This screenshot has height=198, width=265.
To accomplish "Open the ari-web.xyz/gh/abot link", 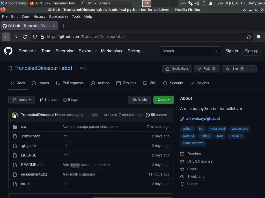I will click(203, 119).
